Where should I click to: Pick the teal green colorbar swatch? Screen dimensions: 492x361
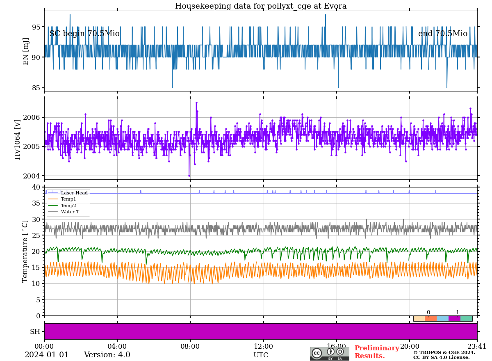click(x=466, y=318)
